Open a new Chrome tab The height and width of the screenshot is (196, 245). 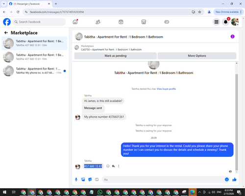pos(56,4)
